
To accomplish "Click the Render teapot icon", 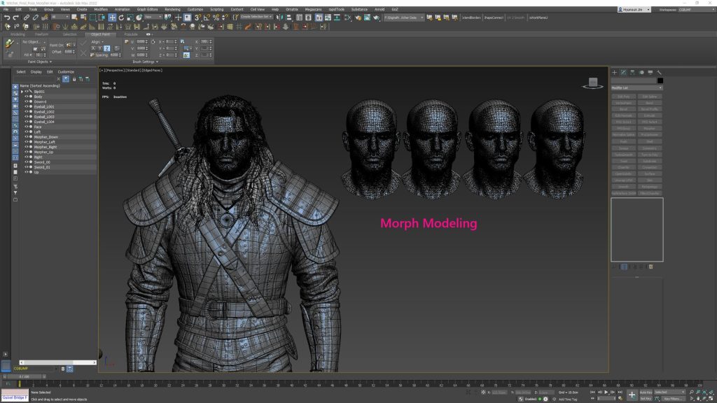I will [x=376, y=17].
